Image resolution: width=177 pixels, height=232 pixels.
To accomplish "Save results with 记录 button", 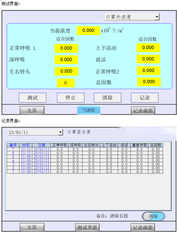I will tap(145, 98).
